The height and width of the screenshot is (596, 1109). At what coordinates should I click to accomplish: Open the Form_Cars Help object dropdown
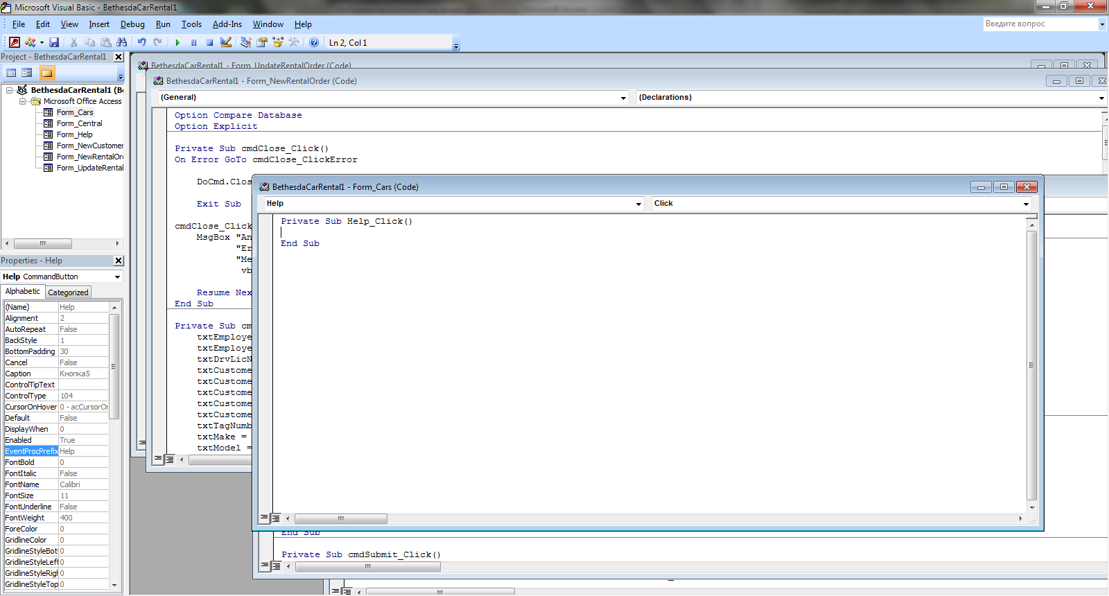(x=639, y=204)
